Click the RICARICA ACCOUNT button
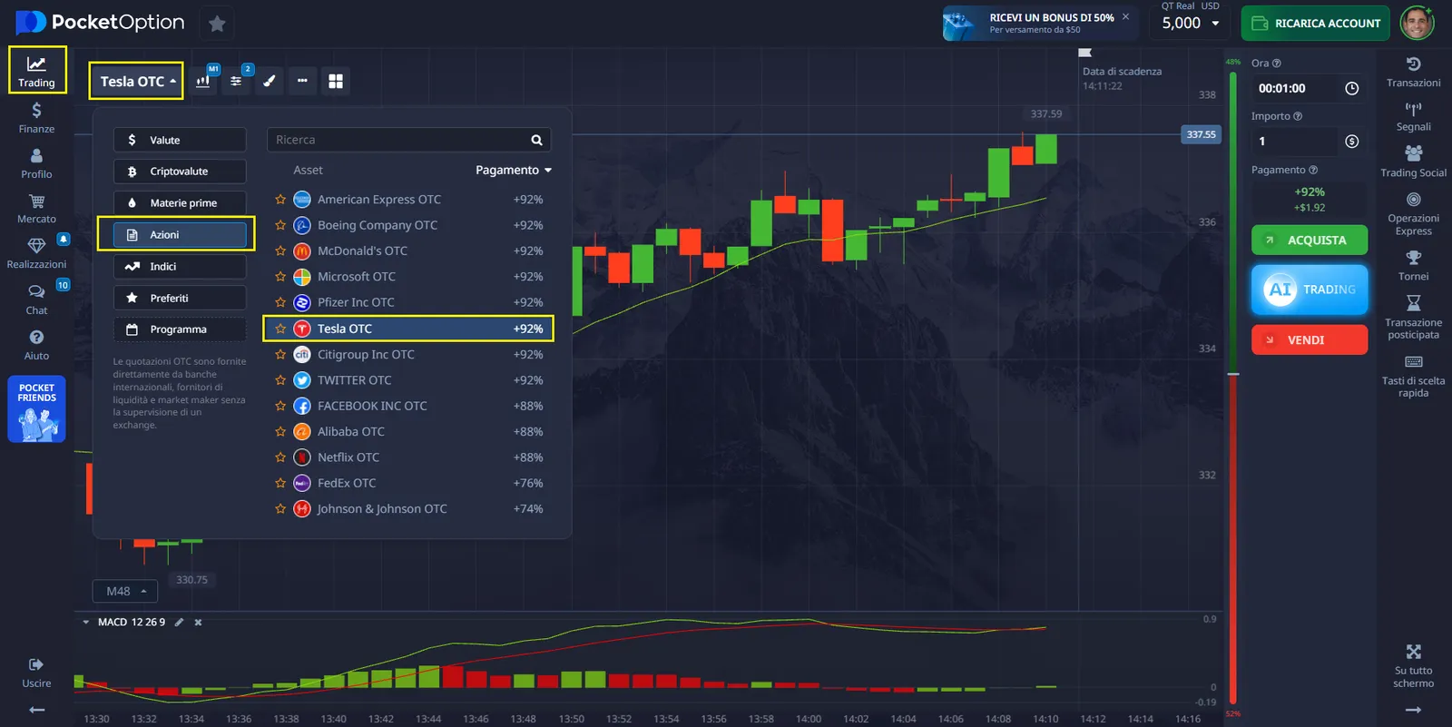The image size is (1452, 727). pyautogui.click(x=1315, y=24)
